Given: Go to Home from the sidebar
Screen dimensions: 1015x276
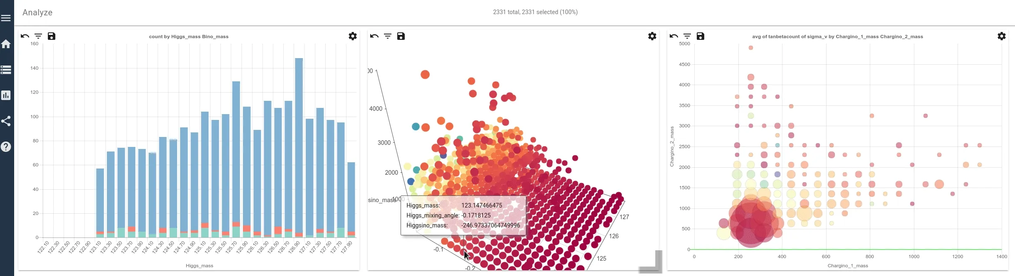Looking at the screenshot, I should pyautogui.click(x=6, y=44).
